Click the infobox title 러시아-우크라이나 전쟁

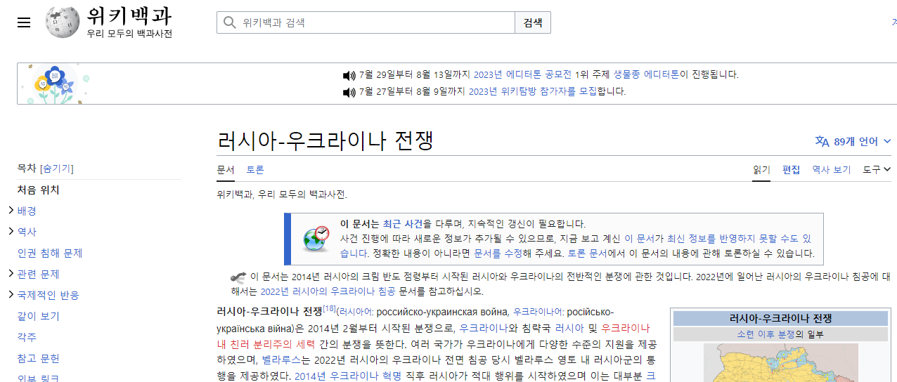click(x=780, y=318)
